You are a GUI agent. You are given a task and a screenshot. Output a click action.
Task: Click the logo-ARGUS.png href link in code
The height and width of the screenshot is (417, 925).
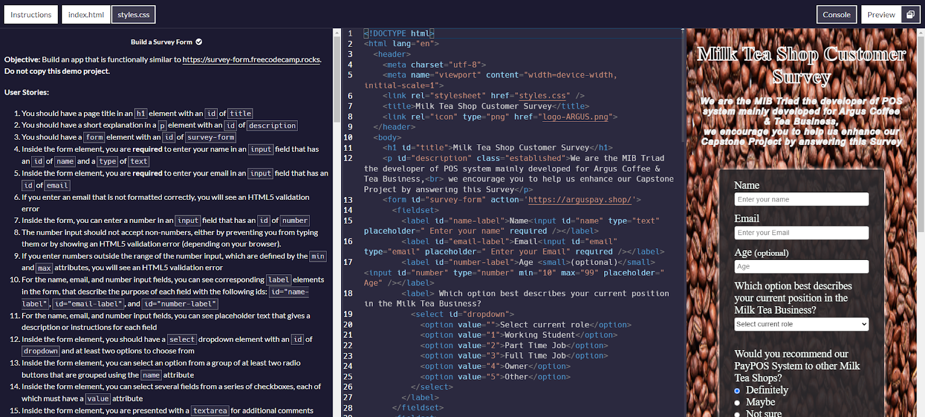pyautogui.click(x=575, y=117)
